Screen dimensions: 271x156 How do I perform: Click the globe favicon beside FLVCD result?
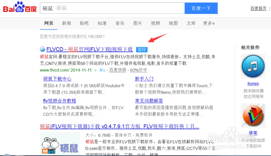[x=43, y=49]
